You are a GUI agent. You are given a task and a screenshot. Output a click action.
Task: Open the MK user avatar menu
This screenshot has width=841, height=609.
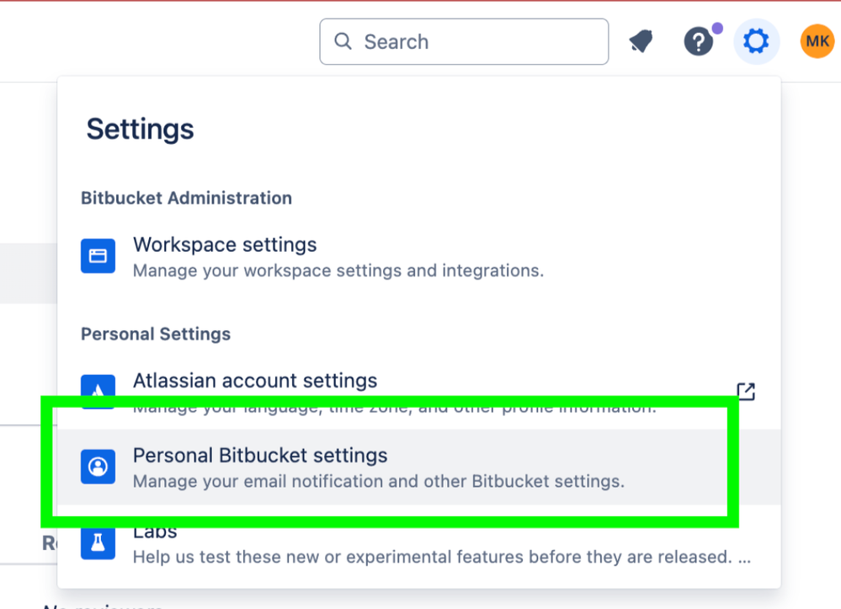click(x=817, y=41)
